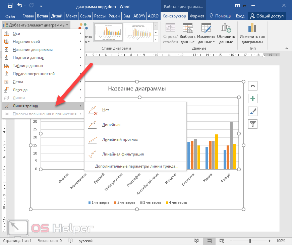Expand chart styles gallery more arrow
This screenshot has width=292, height=245.
click(156, 40)
